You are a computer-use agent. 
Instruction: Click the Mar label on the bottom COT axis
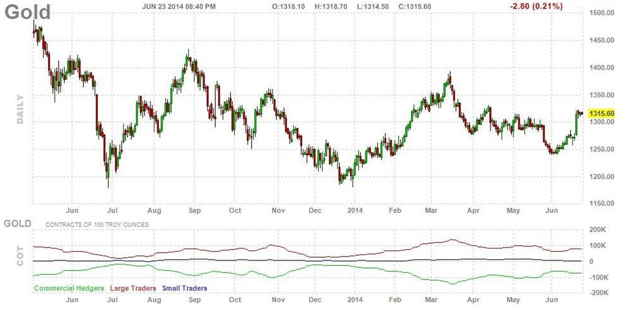click(432, 300)
